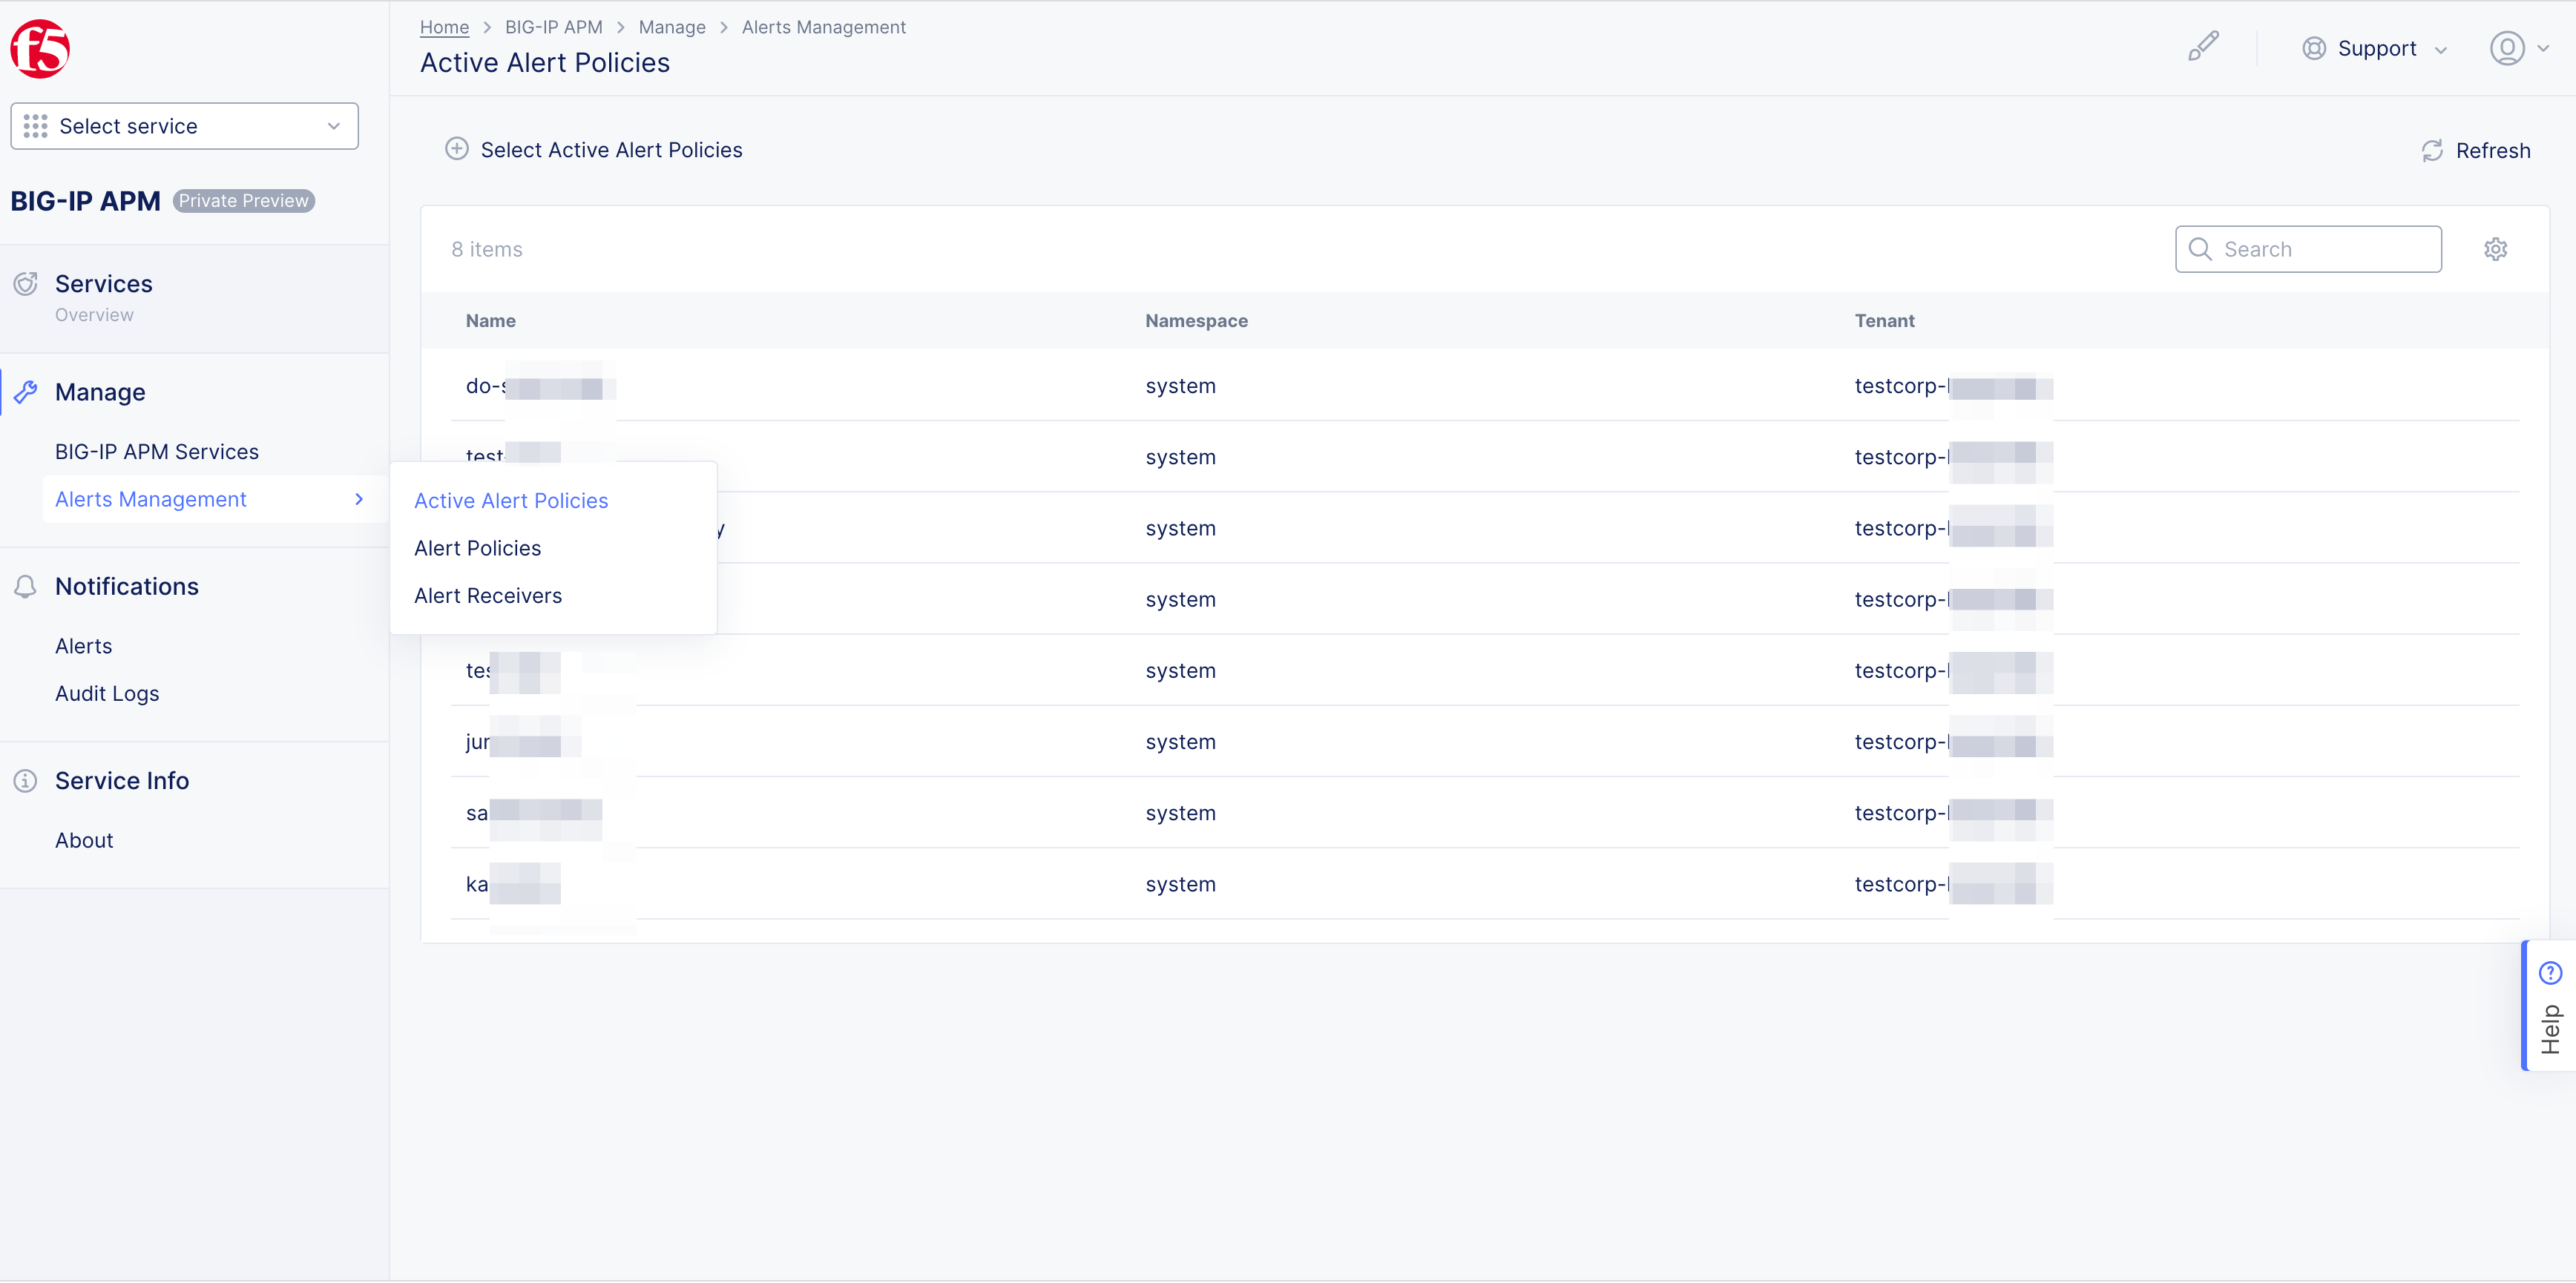2576x1283 pixels.
Task: Click the Service Info icon
Action: 26,780
